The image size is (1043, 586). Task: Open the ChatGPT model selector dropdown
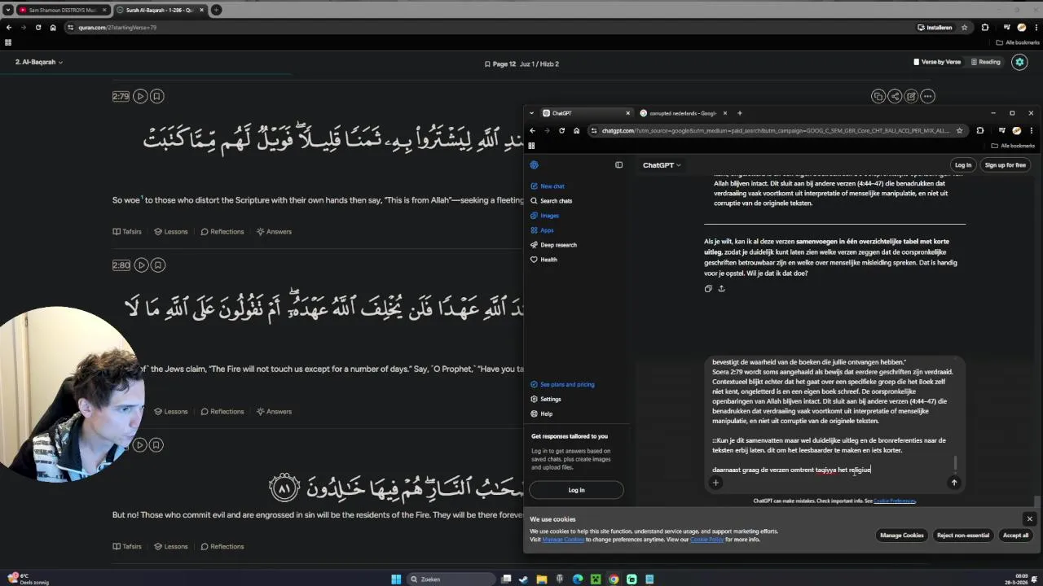661,165
